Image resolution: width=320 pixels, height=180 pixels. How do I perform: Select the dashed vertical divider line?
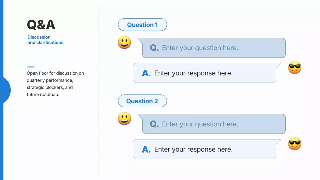point(98,90)
